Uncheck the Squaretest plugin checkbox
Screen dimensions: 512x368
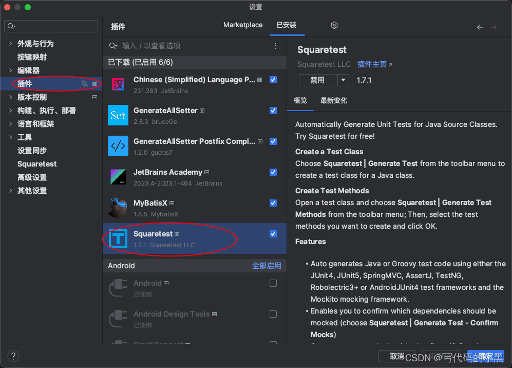pos(273,234)
